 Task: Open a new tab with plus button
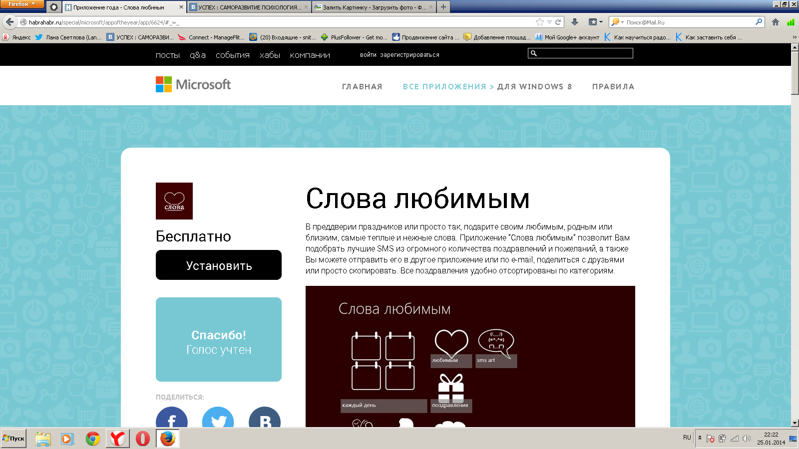[x=443, y=7]
